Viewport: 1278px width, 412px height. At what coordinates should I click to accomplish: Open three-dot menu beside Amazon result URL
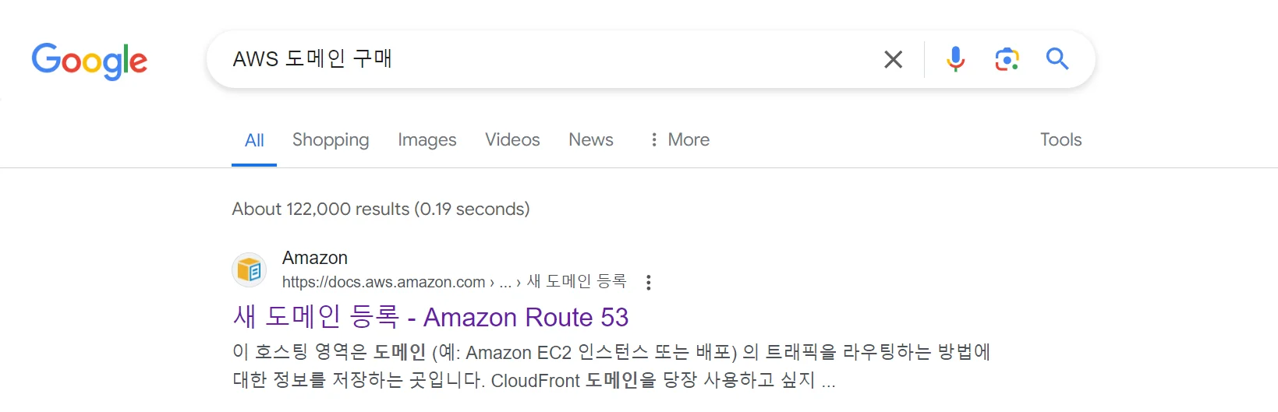648,283
